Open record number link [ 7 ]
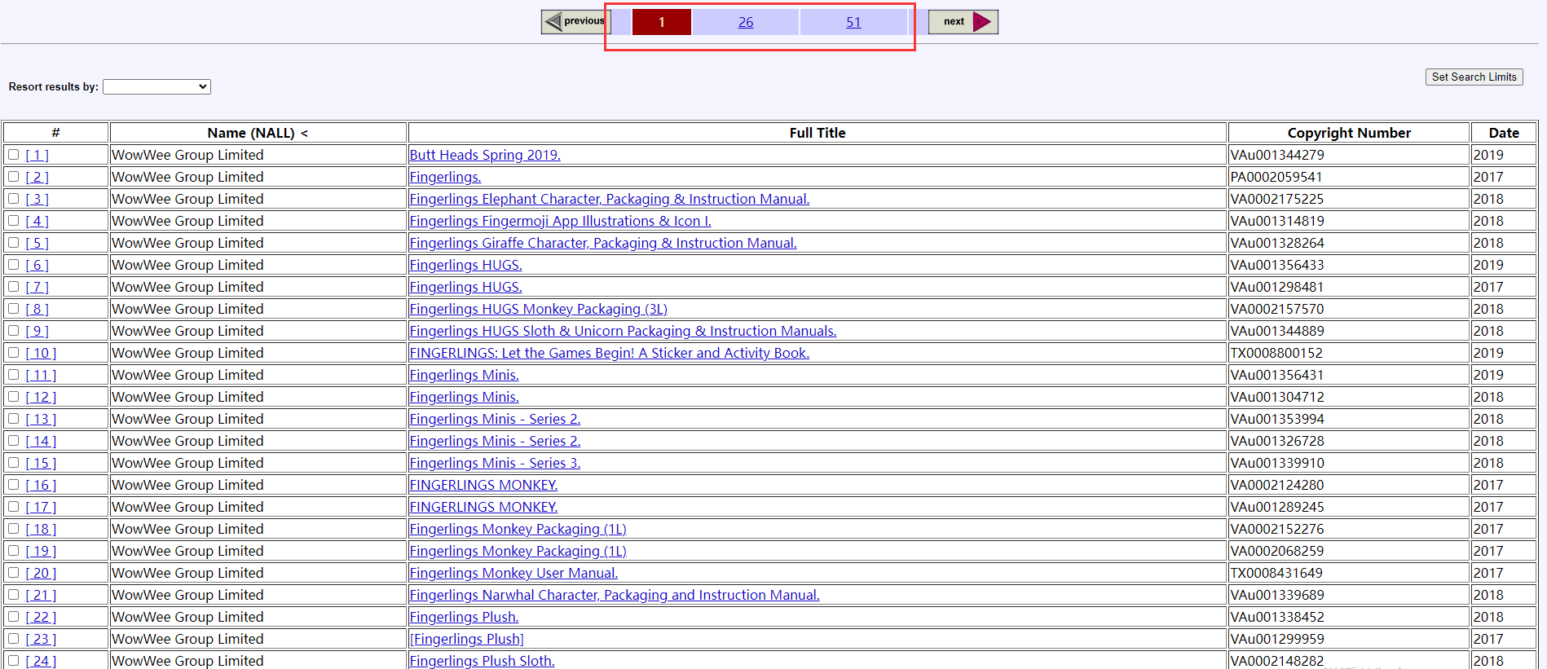The width and height of the screenshot is (1547, 669). [x=37, y=287]
